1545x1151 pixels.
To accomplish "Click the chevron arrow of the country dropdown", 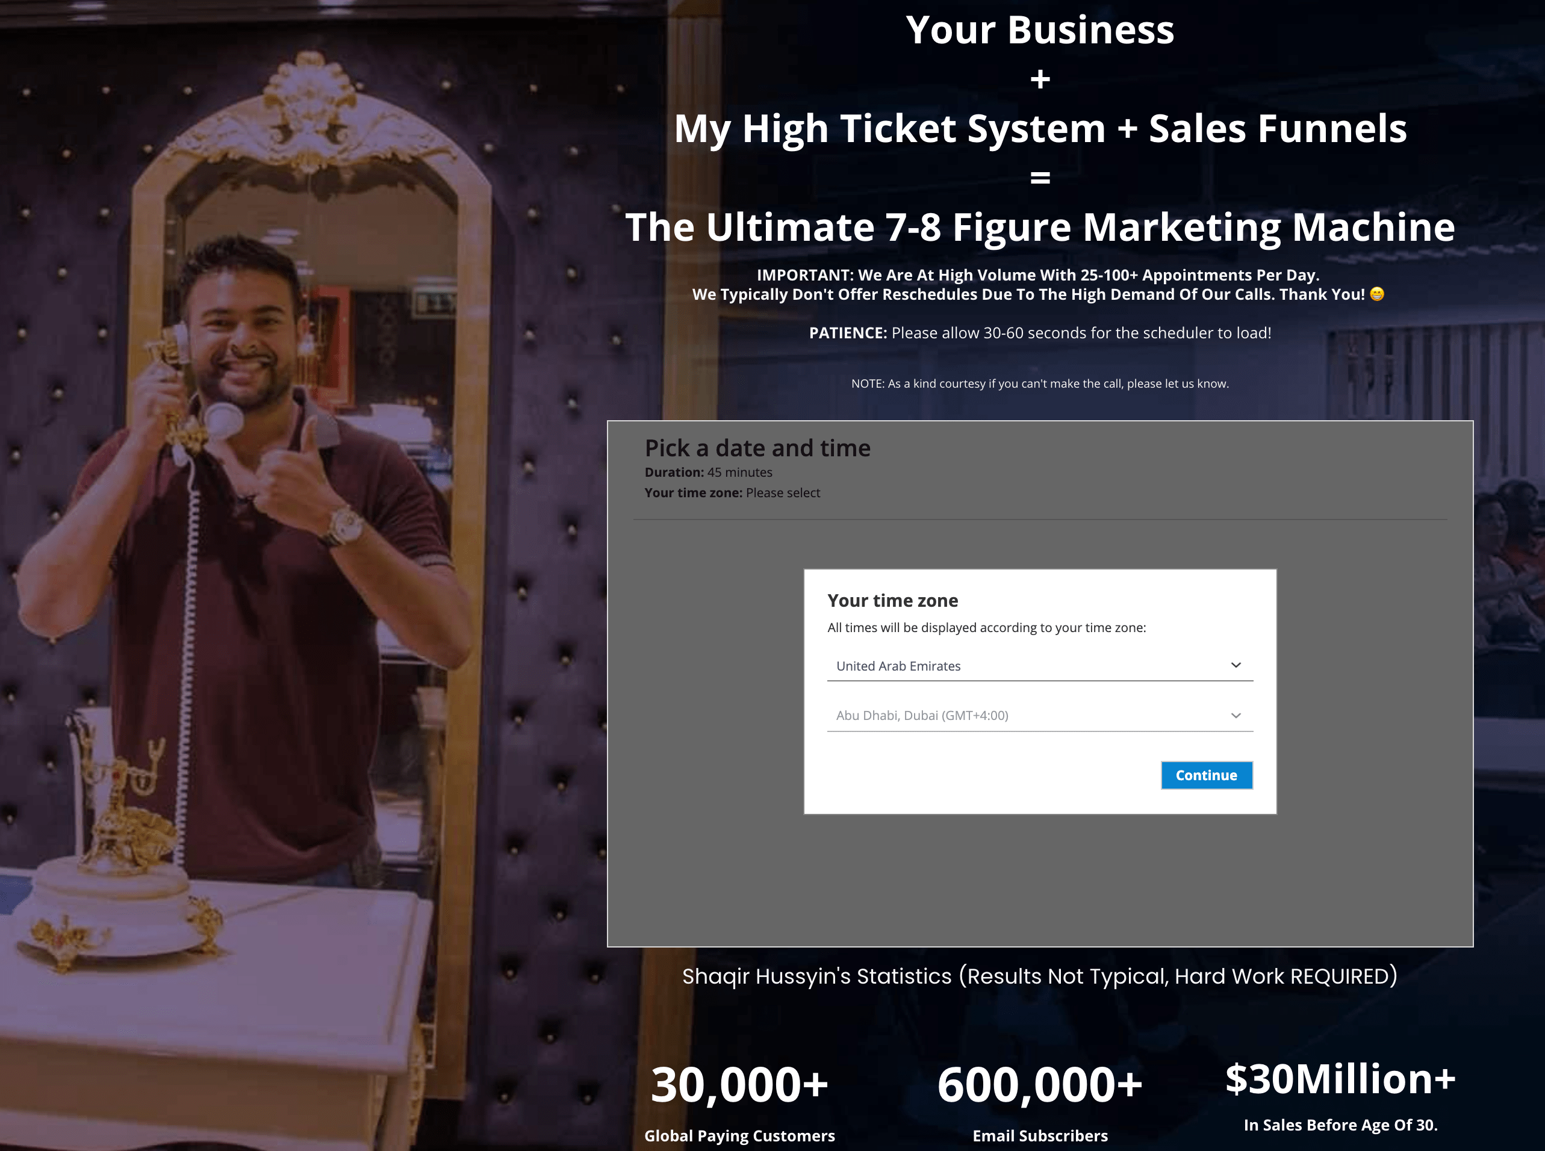I will point(1236,665).
